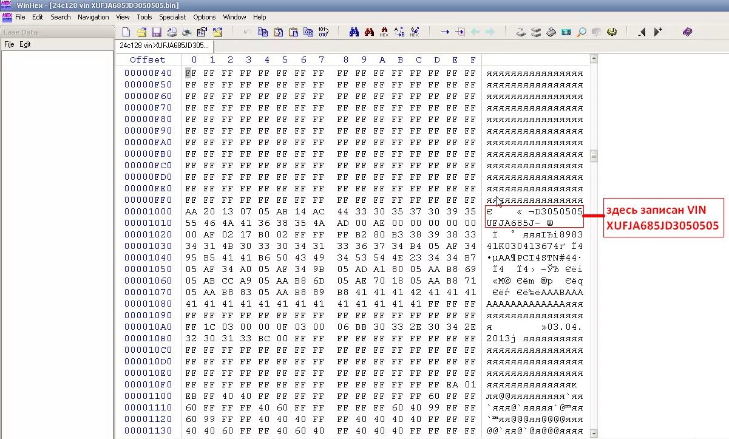Open the Navigation menu
The image size is (729, 439).
coord(93,17)
